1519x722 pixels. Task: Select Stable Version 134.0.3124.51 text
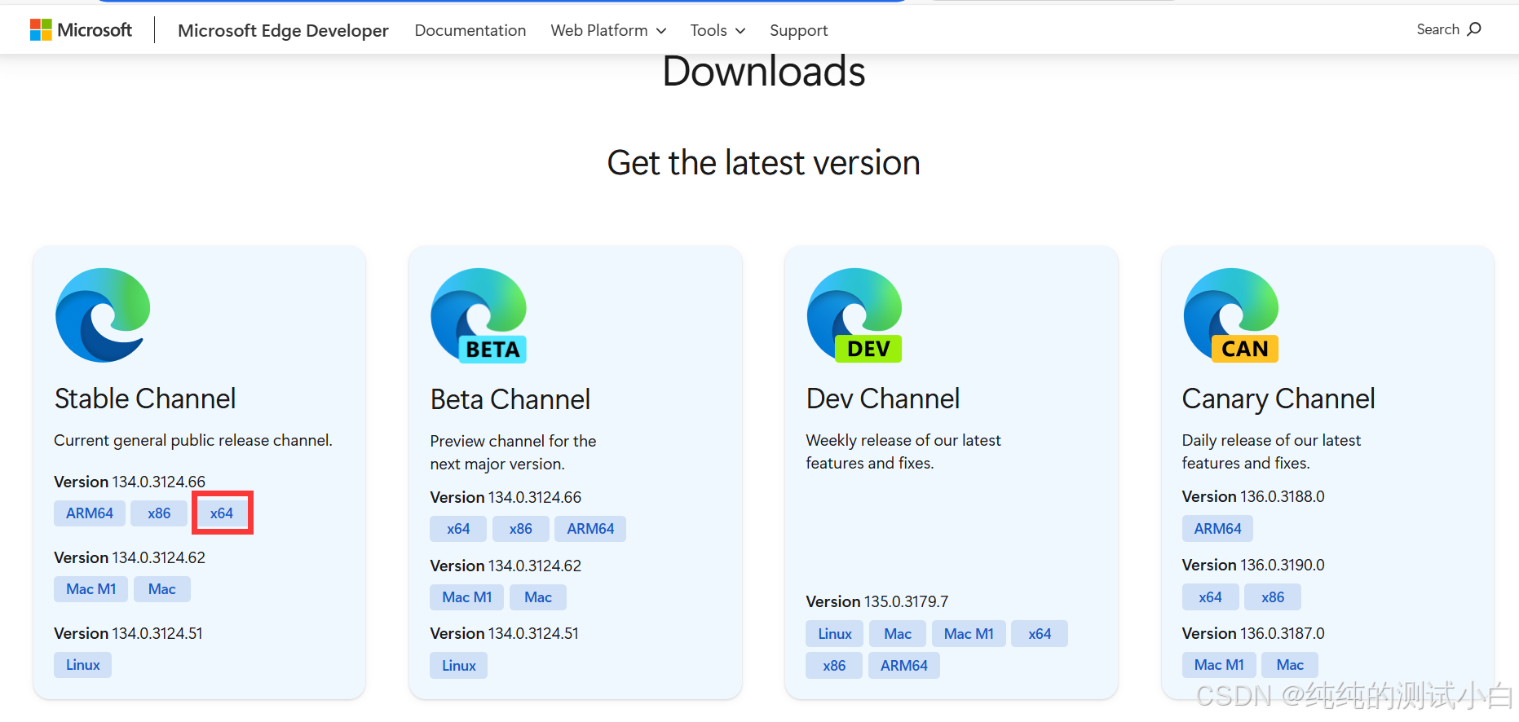(128, 633)
